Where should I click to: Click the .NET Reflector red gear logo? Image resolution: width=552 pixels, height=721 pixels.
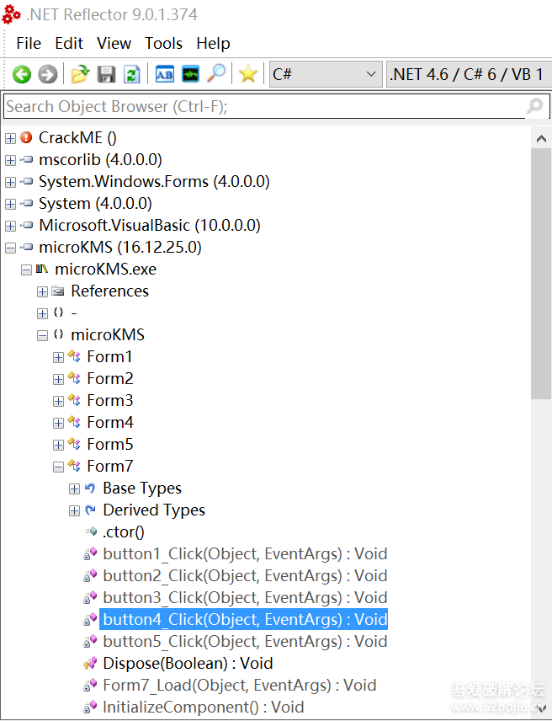[x=11, y=14]
